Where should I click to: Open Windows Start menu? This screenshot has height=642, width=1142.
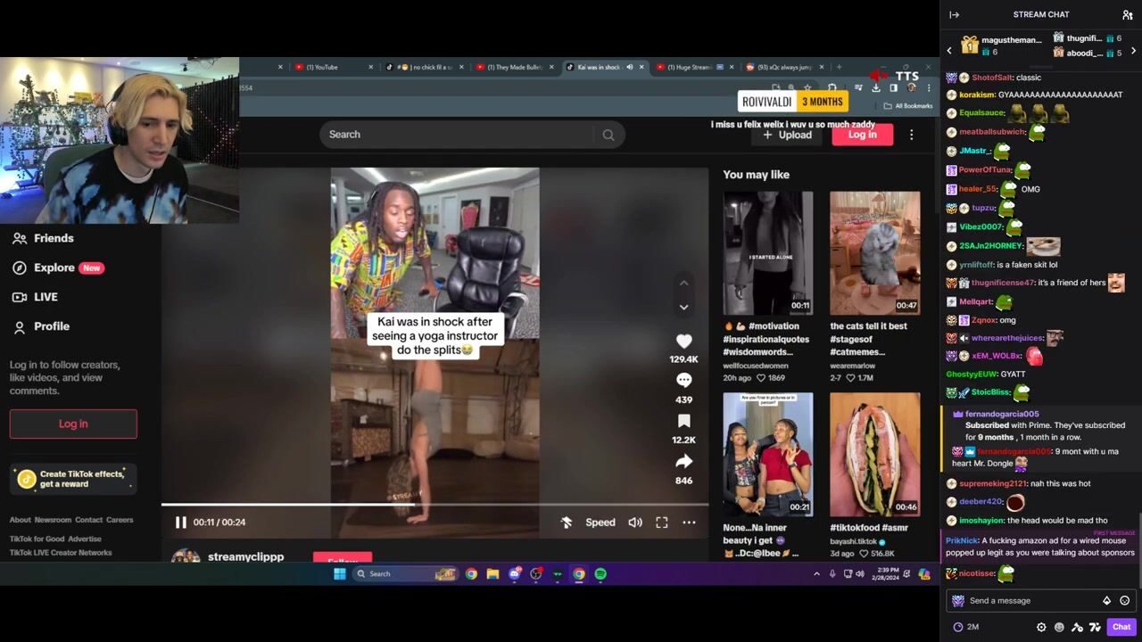coord(340,574)
